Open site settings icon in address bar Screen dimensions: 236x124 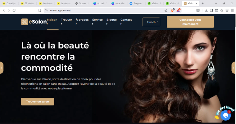click(x=47, y=10)
